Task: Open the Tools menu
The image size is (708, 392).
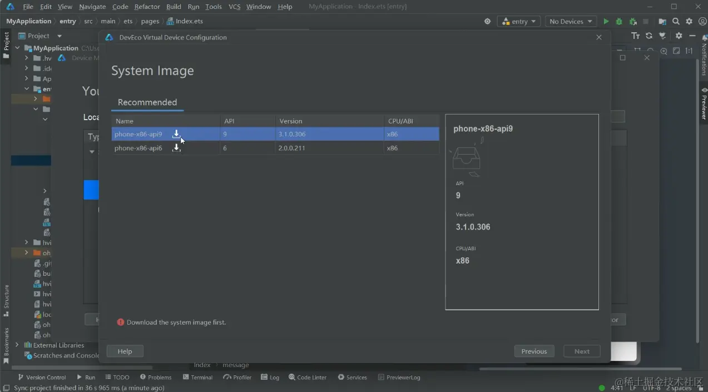Action: pos(213,7)
